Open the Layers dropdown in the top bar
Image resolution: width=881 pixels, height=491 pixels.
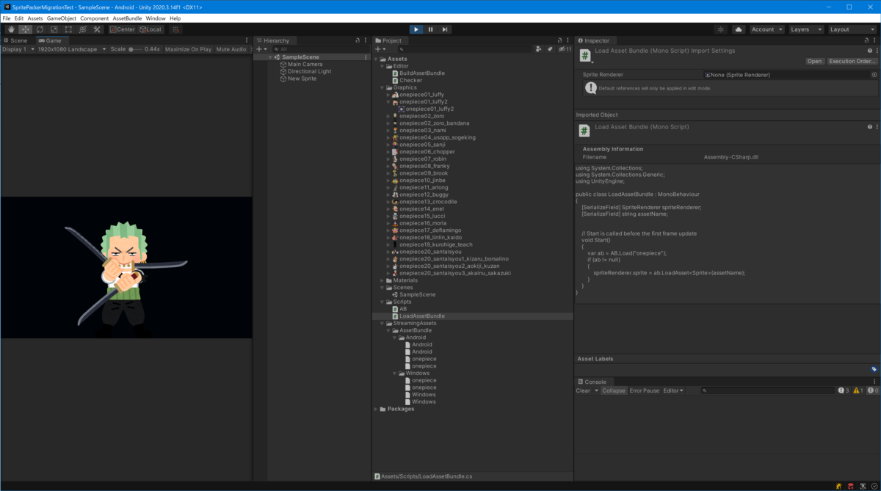point(805,29)
